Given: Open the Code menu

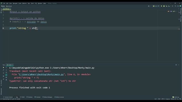Looking at the screenshot, I should pyautogui.click(x=20, y=3).
